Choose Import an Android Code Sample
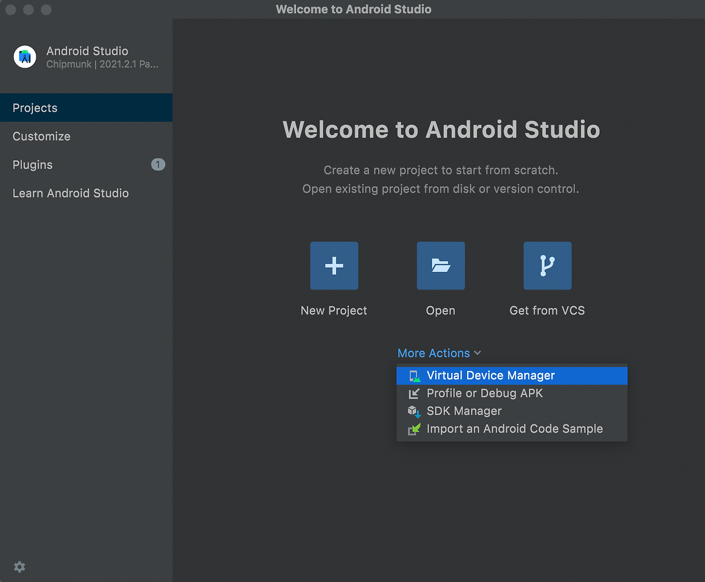 point(512,428)
